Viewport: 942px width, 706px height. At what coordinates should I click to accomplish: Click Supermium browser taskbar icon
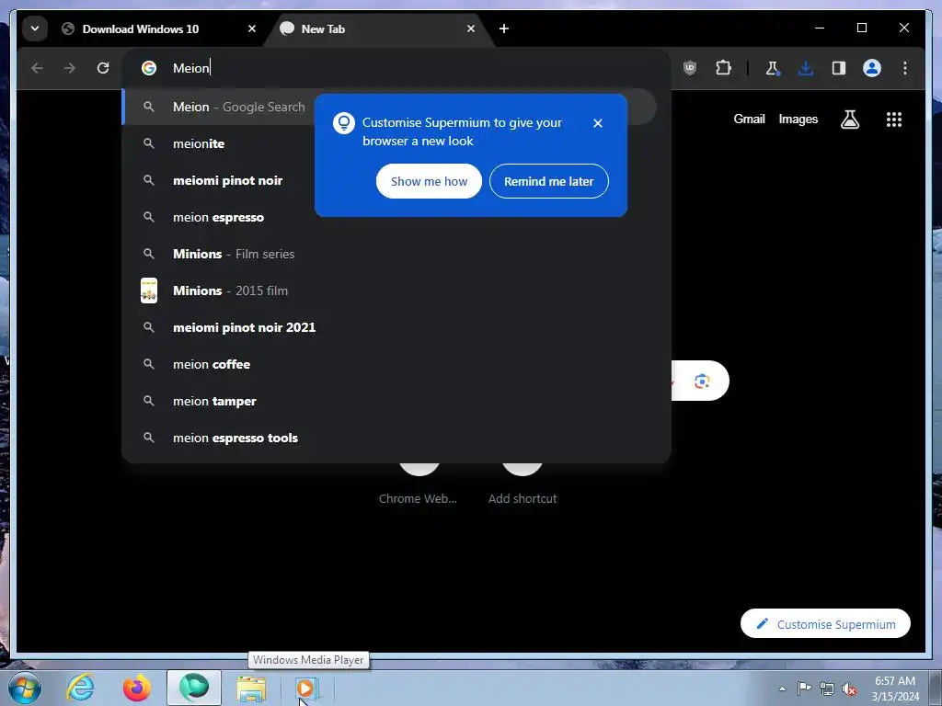coord(194,688)
